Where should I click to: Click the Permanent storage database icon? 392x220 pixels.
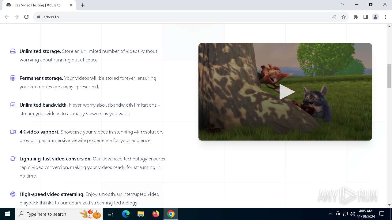(x=13, y=78)
